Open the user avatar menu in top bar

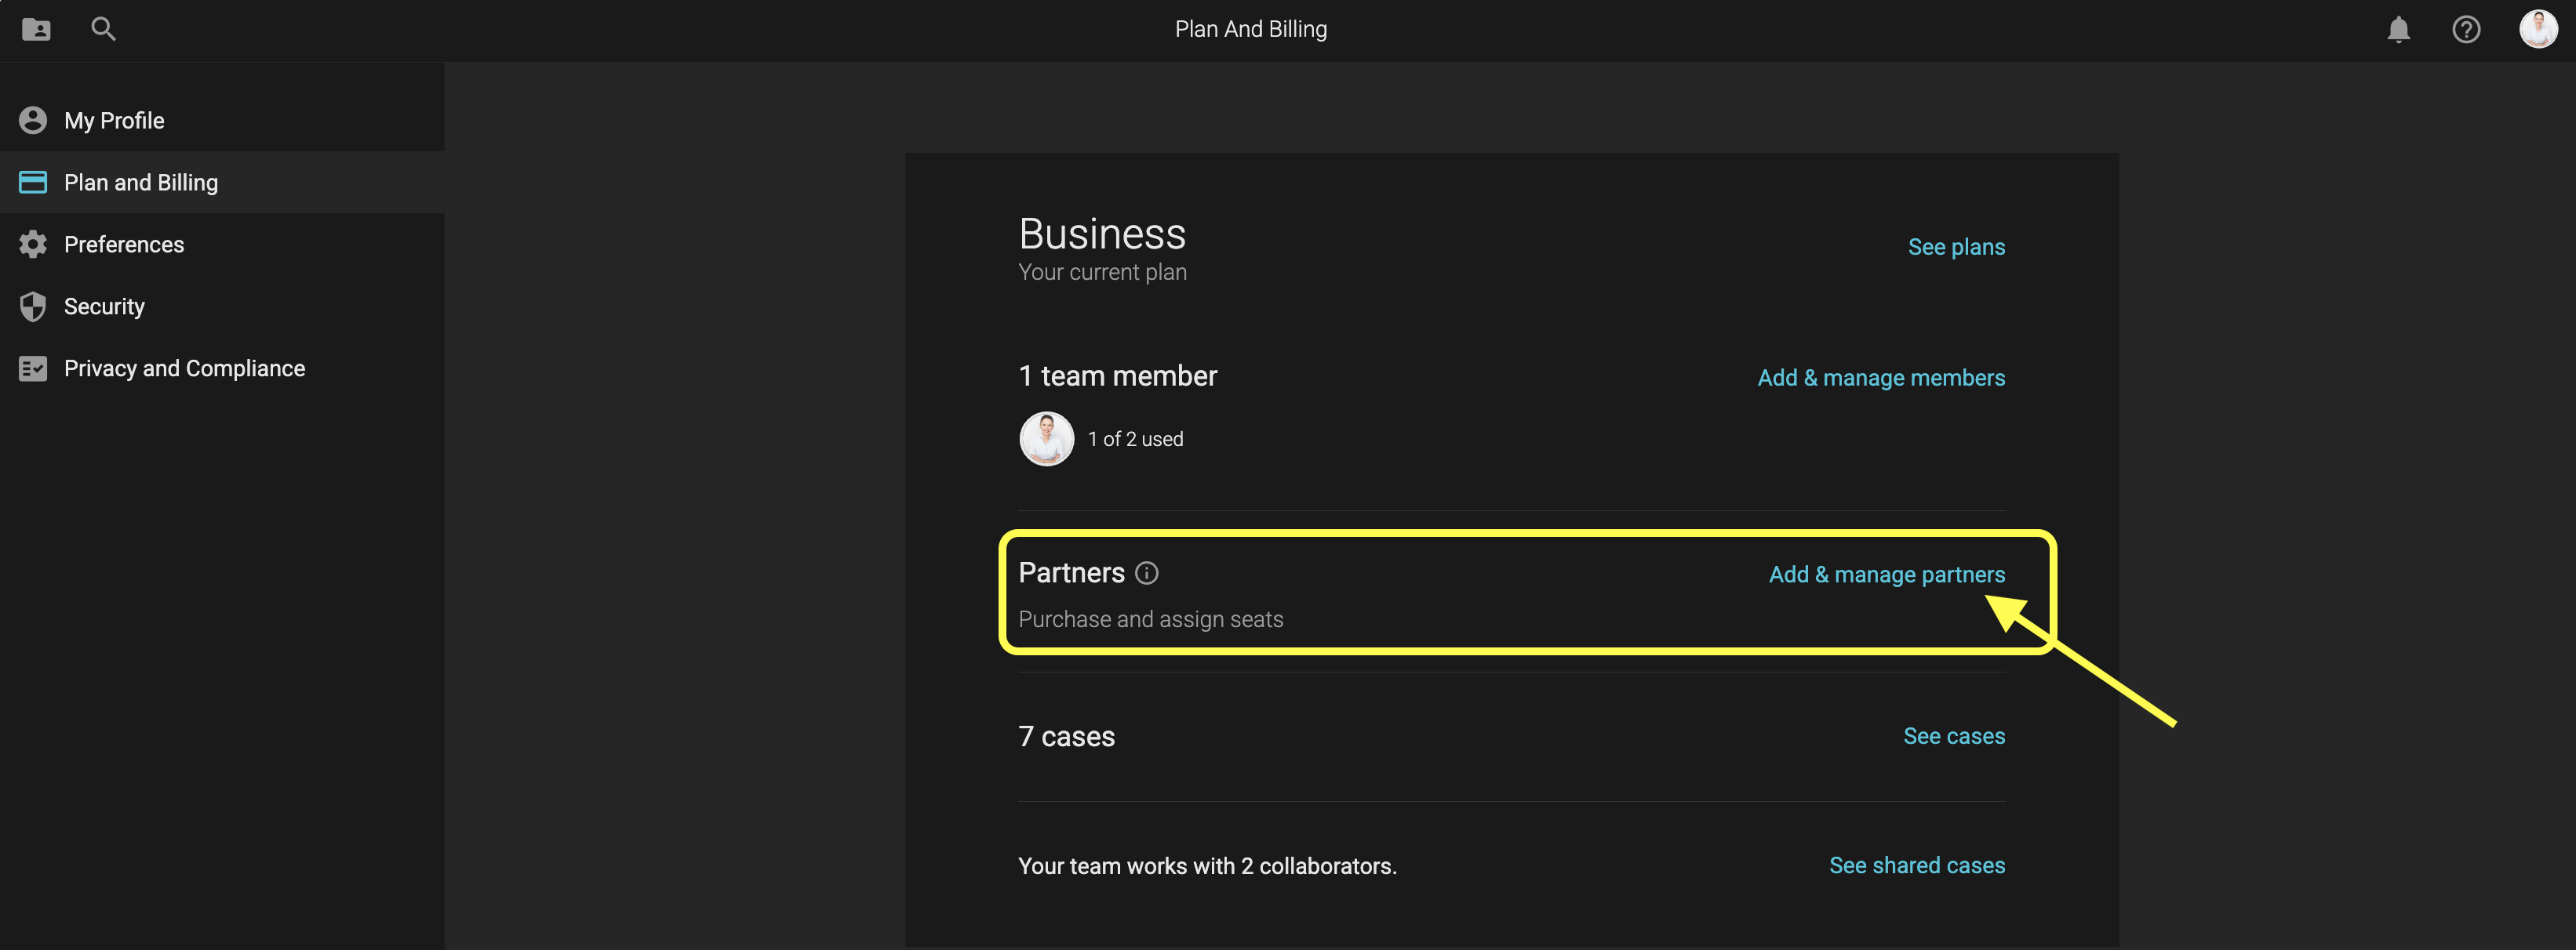tap(2538, 29)
